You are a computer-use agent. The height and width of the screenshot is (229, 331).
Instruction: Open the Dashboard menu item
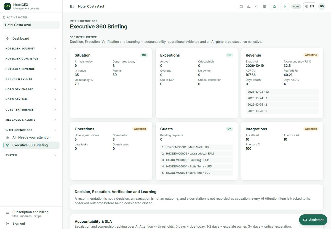[x=31, y=38]
